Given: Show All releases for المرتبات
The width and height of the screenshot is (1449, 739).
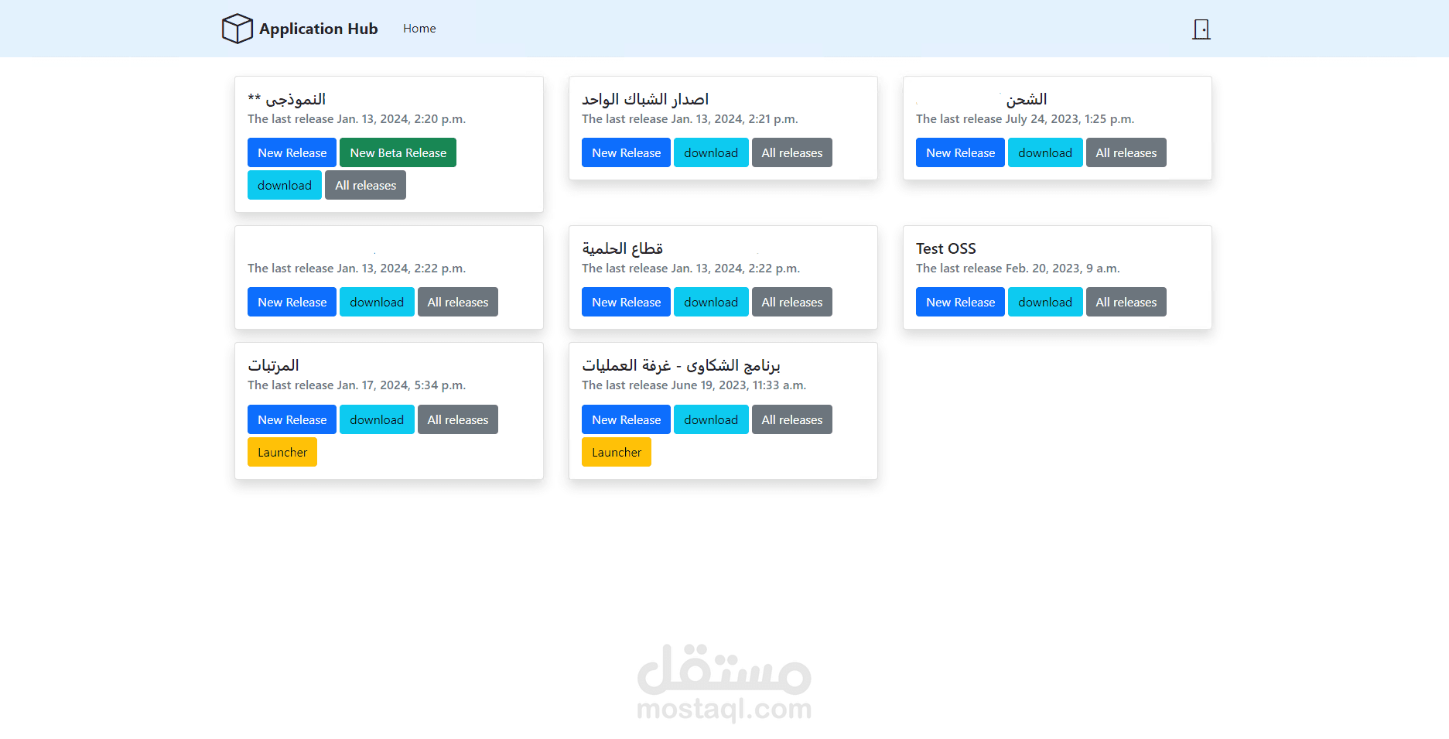Looking at the screenshot, I should click(458, 419).
